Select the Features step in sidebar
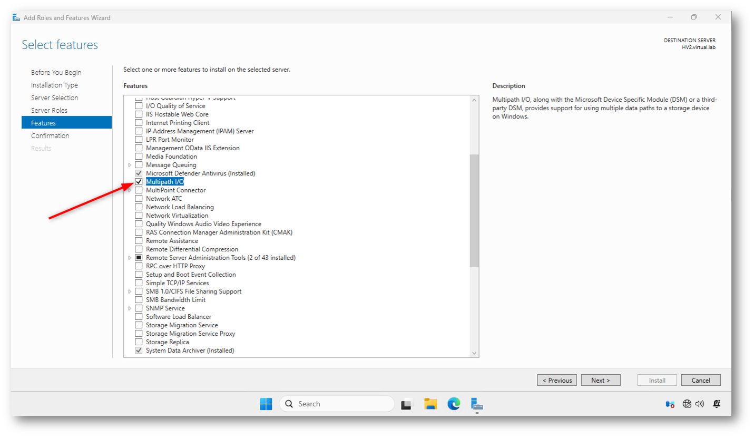The width and height of the screenshot is (754, 438). 66,122
